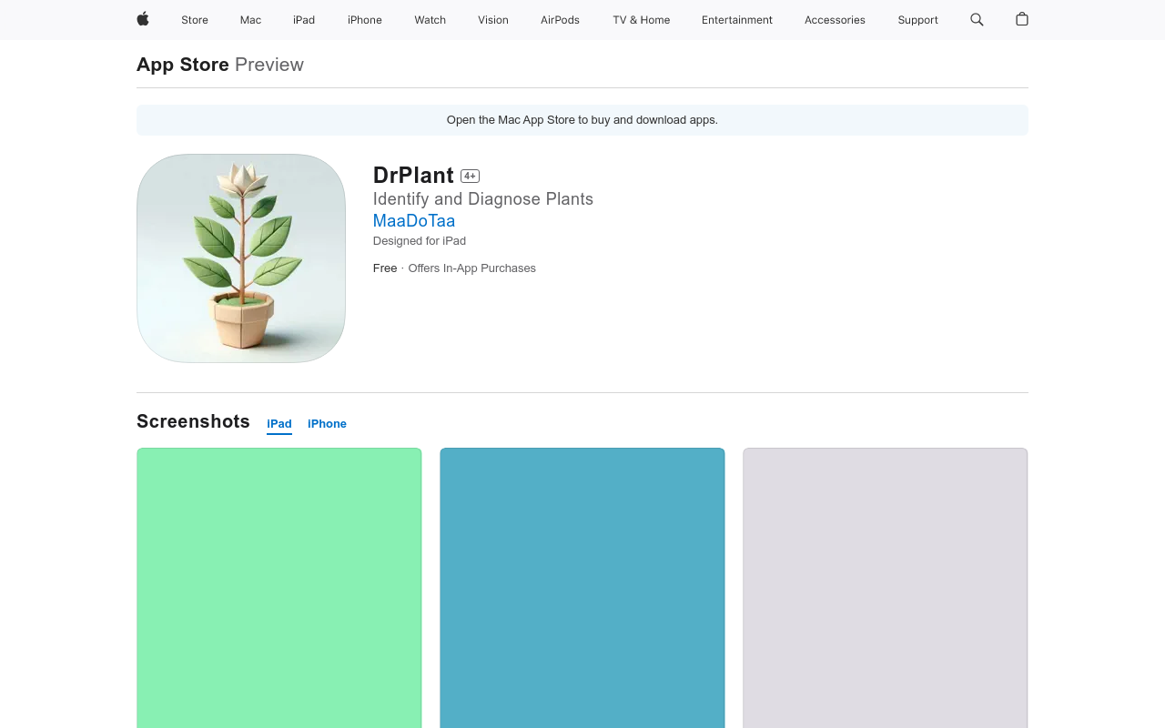Switch to the iPhone screenshots tab
The height and width of the screenshot is (728, 1165).
tap(327, 424)
